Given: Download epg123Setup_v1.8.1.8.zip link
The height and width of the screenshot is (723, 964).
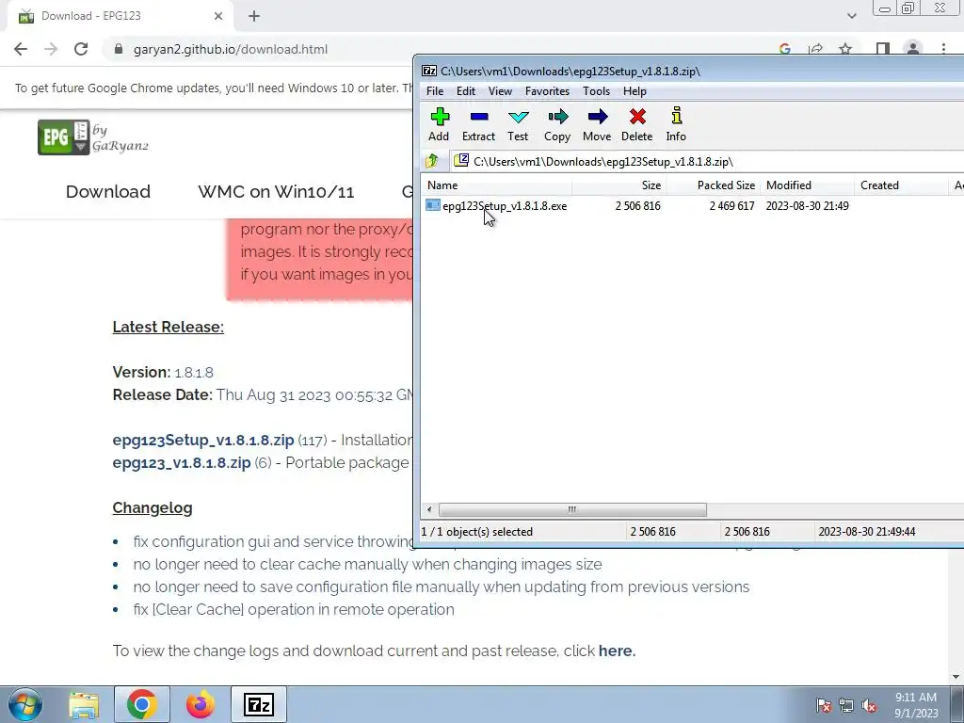Looking at the screenshot, I should 203,441.
